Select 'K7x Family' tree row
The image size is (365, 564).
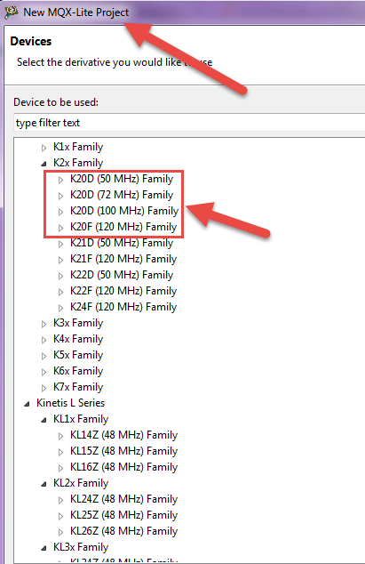coord(78,387)
